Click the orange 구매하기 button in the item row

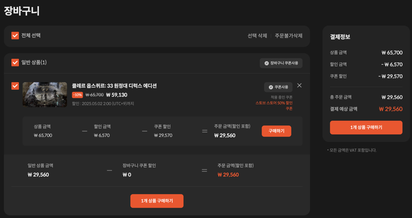click(277, 131)
